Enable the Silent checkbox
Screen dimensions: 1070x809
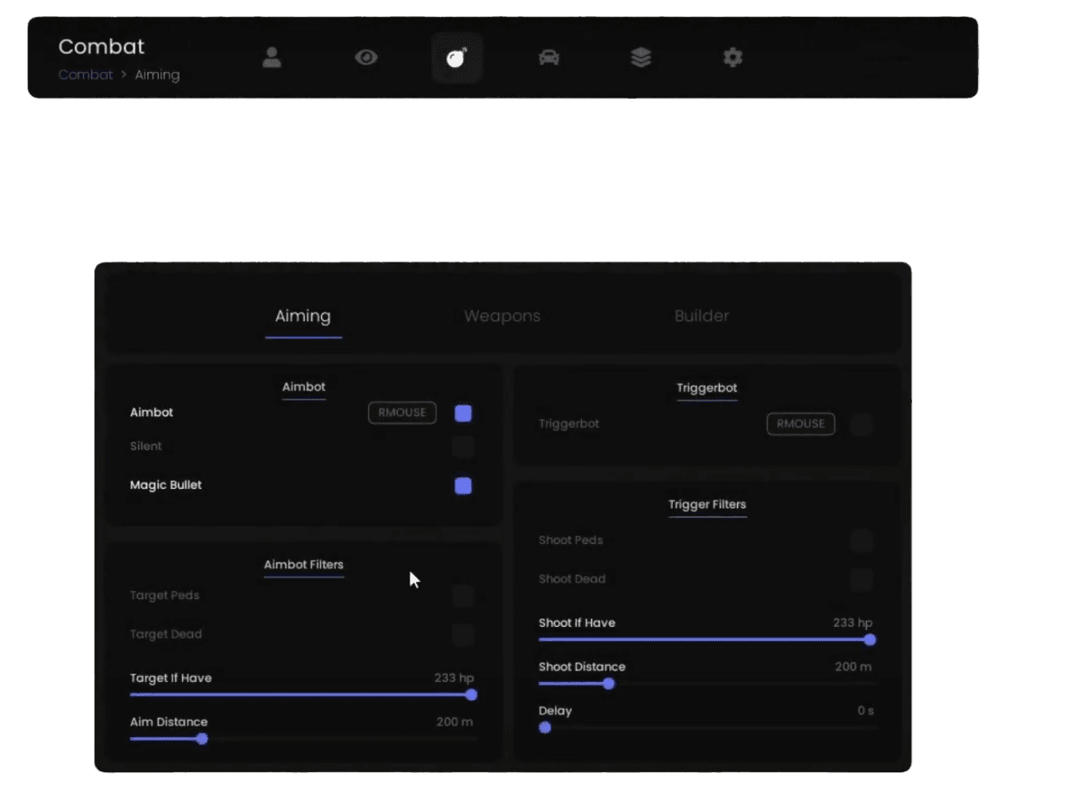463,446
